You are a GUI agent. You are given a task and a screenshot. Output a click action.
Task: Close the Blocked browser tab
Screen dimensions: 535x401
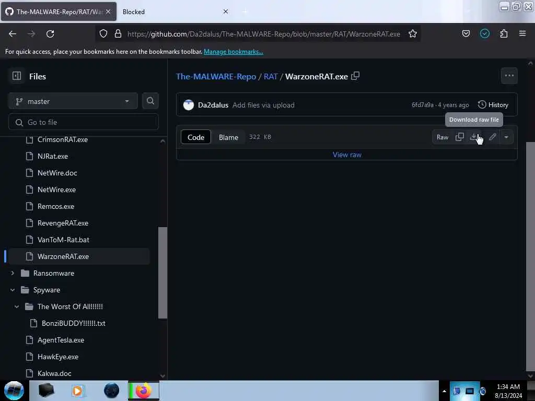pyautogui.click(x=226, y=11)
